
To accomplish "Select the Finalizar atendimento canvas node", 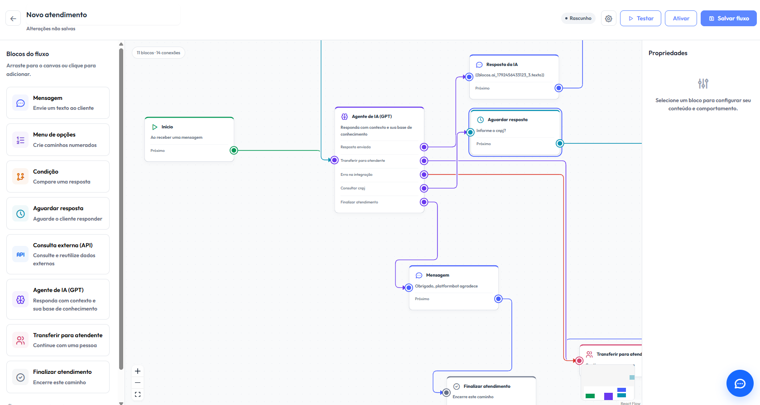I will pyautogui.click(x=491, y=391).
